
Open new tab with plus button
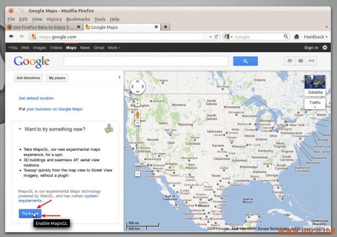(166, 27)
